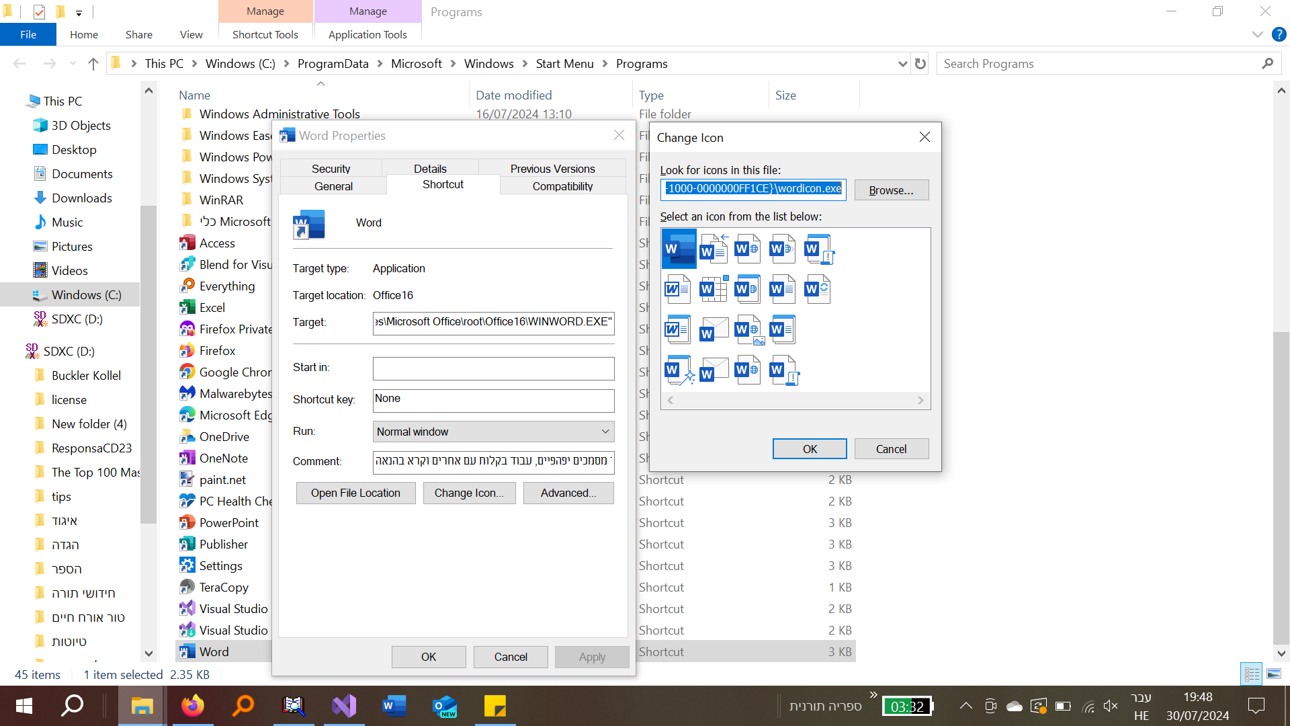Confirm with OK in the Change Icon dialog
The image size is (1290, 726).
click(810, 449)
